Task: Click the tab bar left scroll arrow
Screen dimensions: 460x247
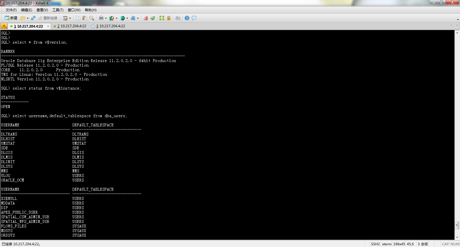Action: (x=451, y=26)
